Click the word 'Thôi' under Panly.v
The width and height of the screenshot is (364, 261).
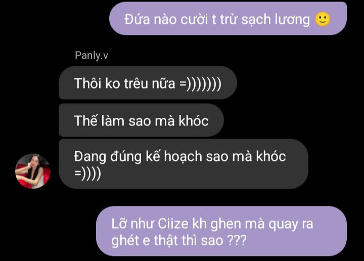(x=88, y=83)
